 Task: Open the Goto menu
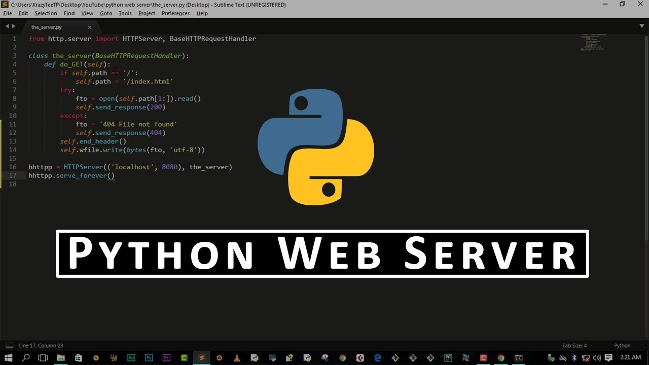pos(106,13)
